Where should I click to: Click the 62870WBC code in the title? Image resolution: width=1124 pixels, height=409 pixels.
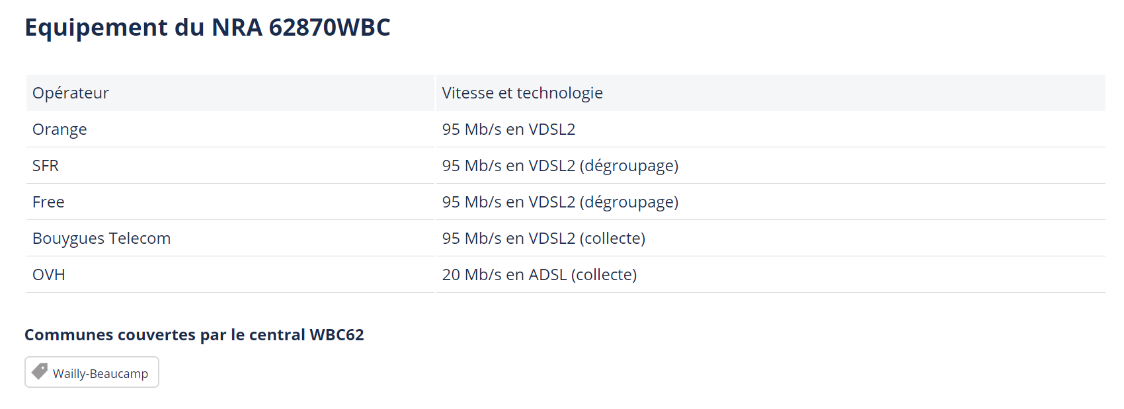[x=329, y=28]
